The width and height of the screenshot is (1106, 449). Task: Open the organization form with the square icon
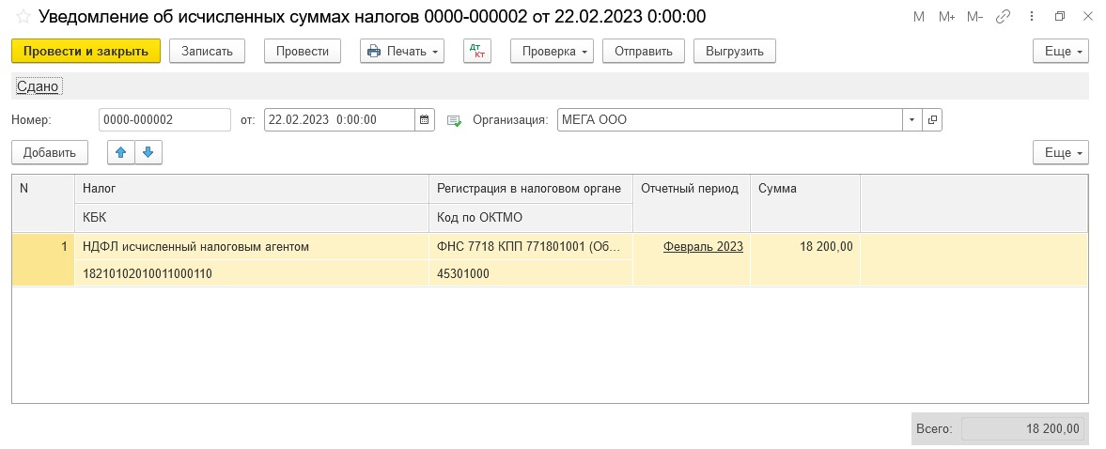point(932,120)
